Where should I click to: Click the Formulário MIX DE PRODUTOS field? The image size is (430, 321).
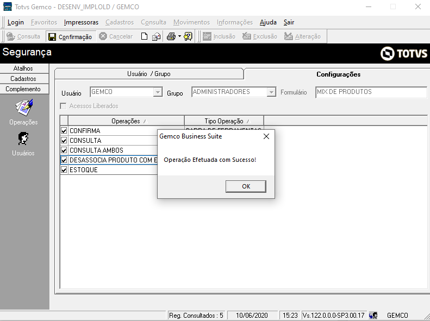pos(371,92)
